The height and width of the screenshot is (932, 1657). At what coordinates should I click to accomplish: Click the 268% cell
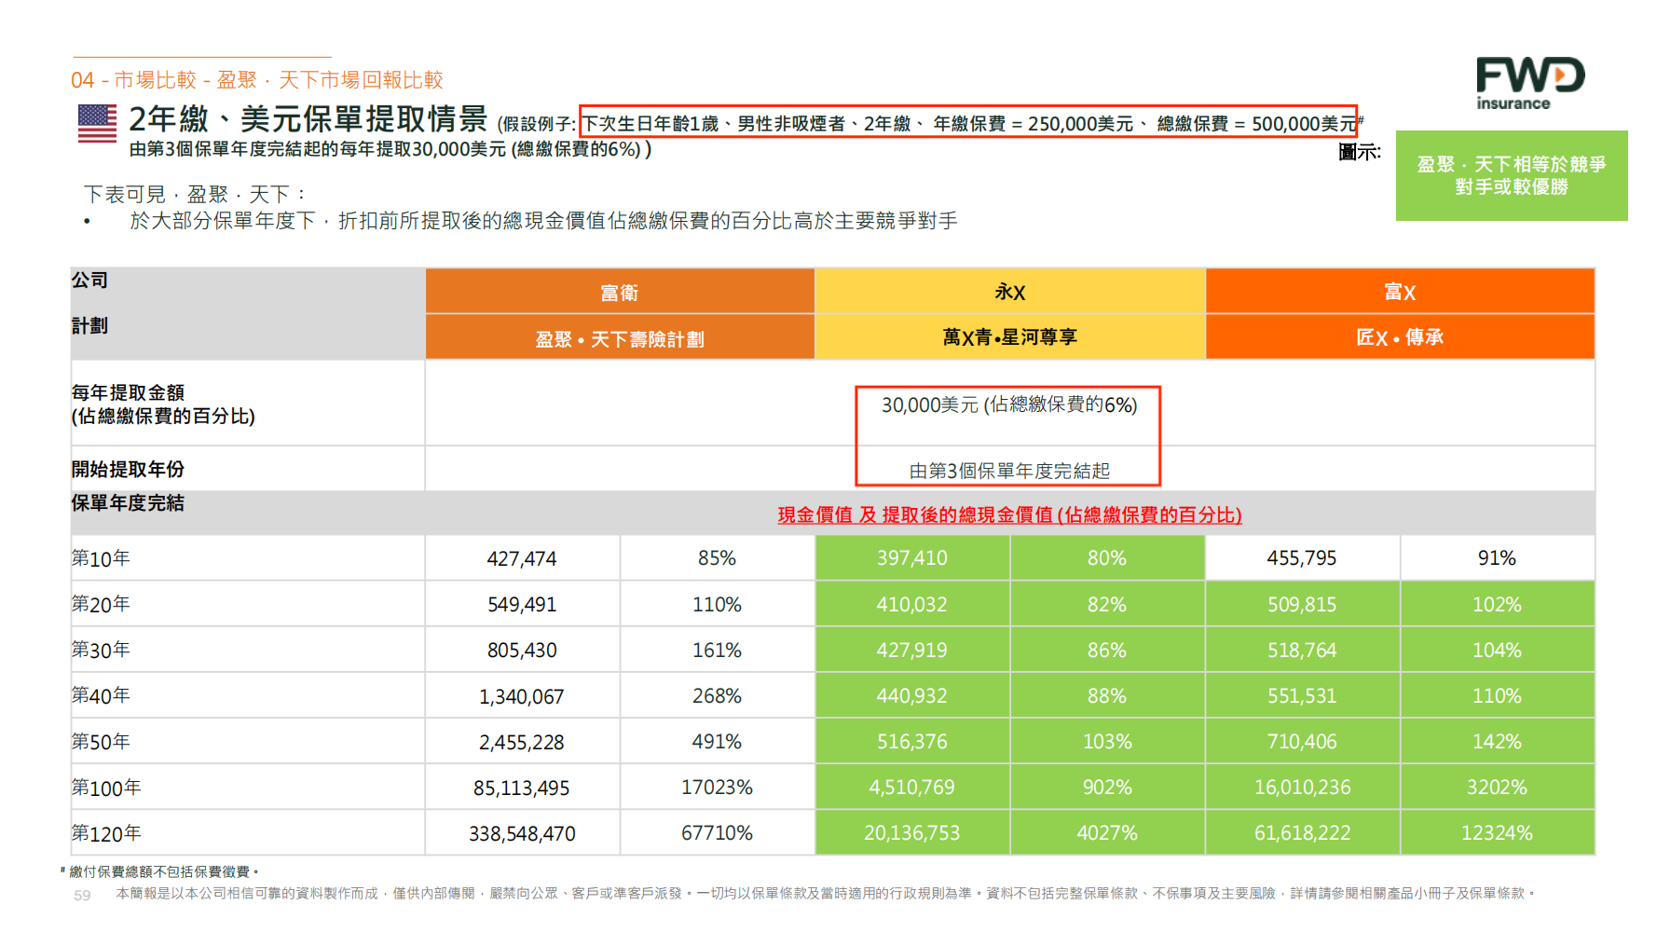point(717,695)
